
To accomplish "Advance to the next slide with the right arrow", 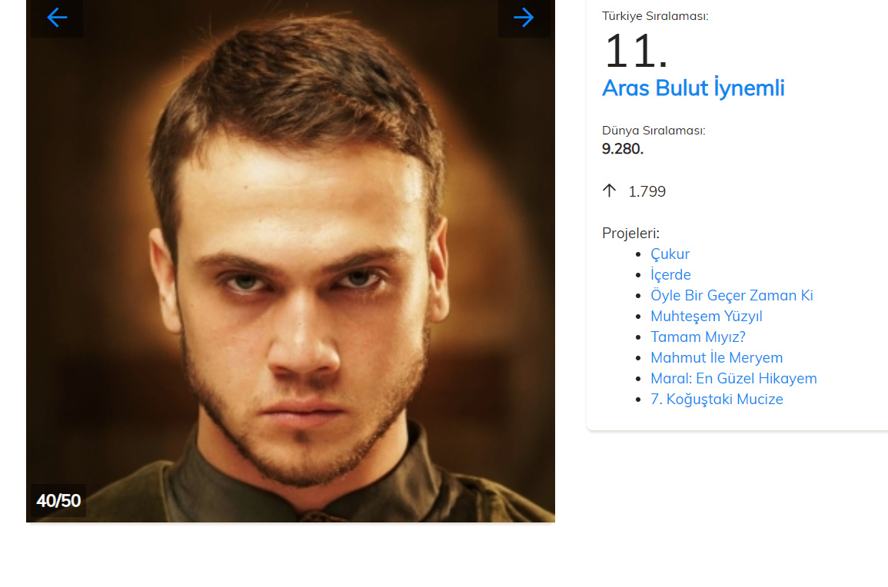I will 524,18.
